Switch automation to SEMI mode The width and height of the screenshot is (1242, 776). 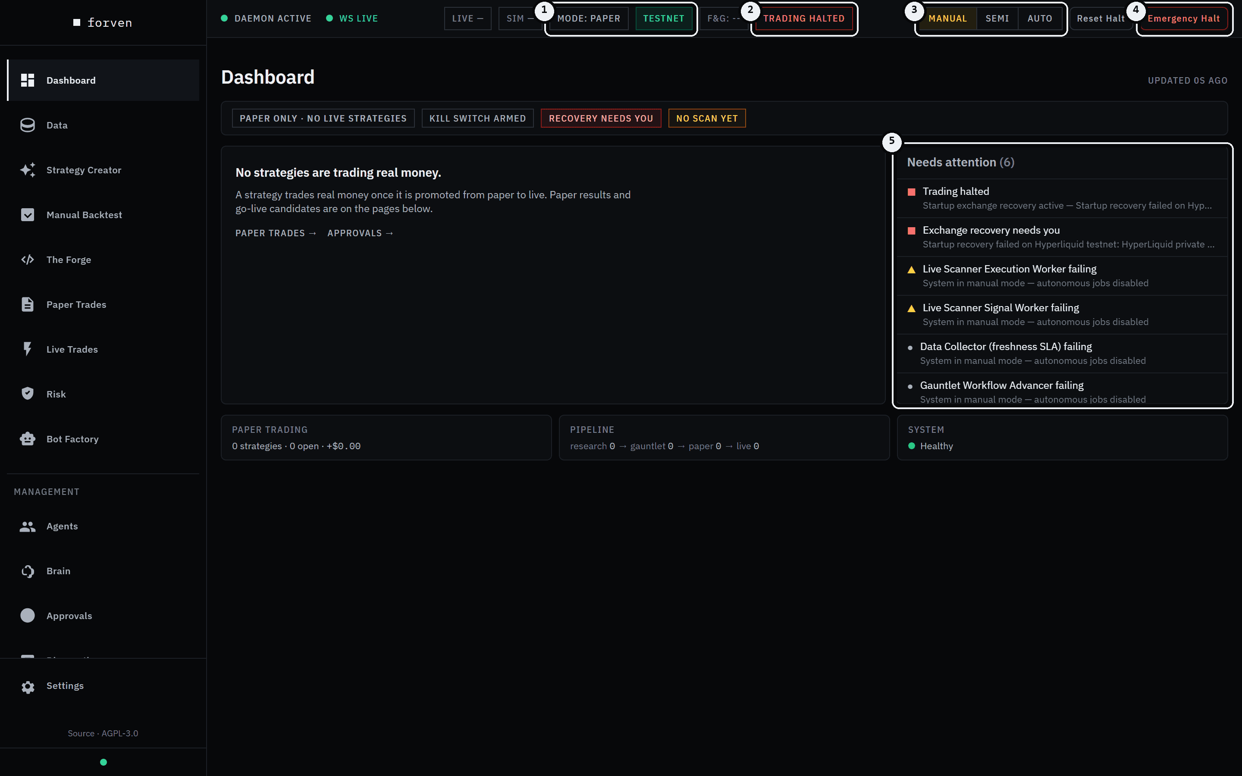pyautogui.click(x=997, y=19)
